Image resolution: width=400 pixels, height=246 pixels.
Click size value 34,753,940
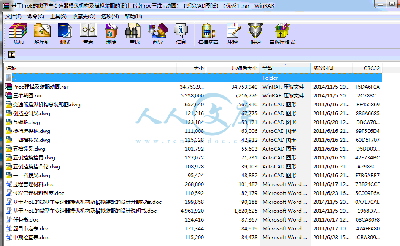(244, 87)
